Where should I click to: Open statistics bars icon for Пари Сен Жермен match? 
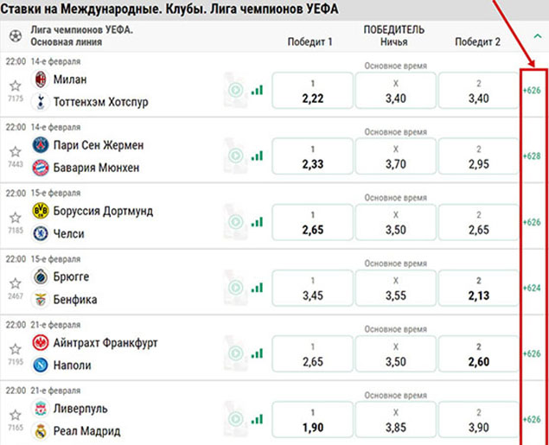click(x=256, y=156)
